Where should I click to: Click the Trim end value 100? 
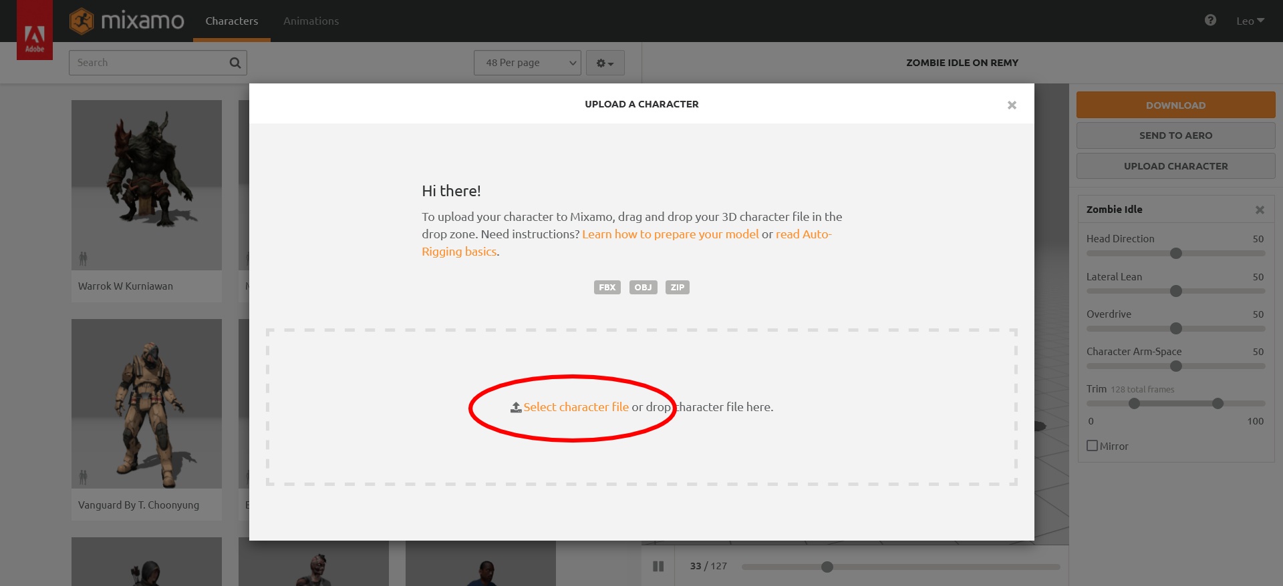tap(1255, 421)
